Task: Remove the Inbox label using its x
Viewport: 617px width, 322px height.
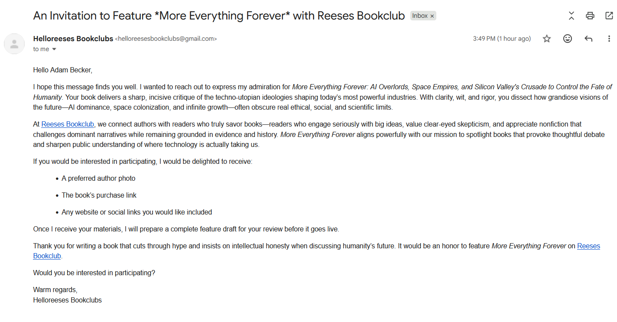Action: 432,16
